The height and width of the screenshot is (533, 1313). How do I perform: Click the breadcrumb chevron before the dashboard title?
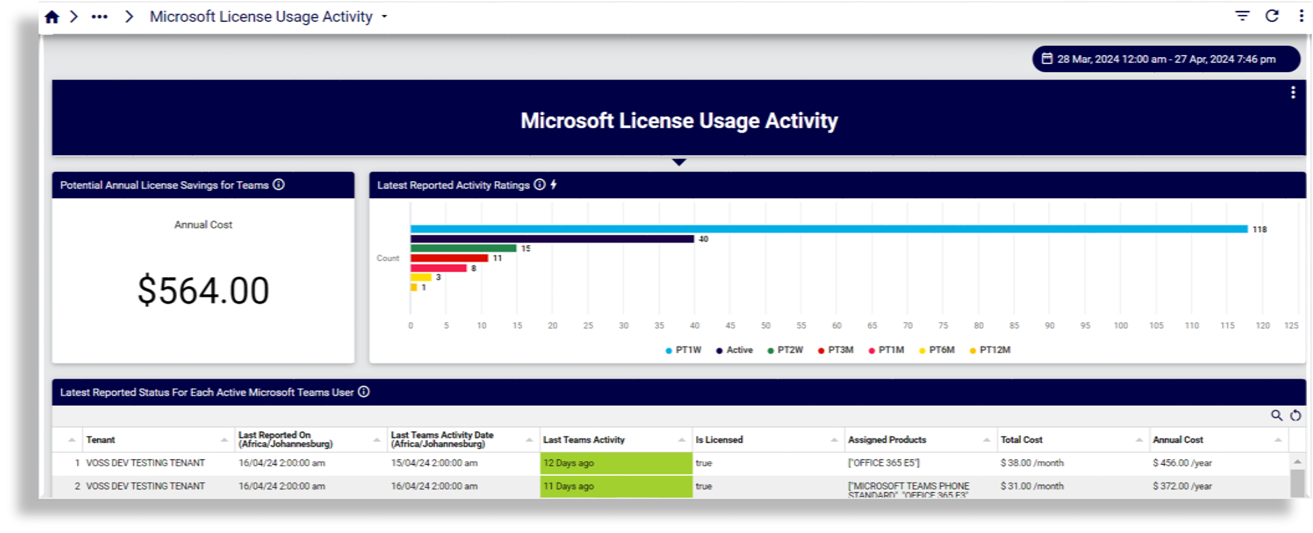pyautogui.click(x=129, y=16)
